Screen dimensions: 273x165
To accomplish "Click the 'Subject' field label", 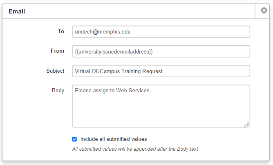I will pyautogui.click(x=55, y=71).
